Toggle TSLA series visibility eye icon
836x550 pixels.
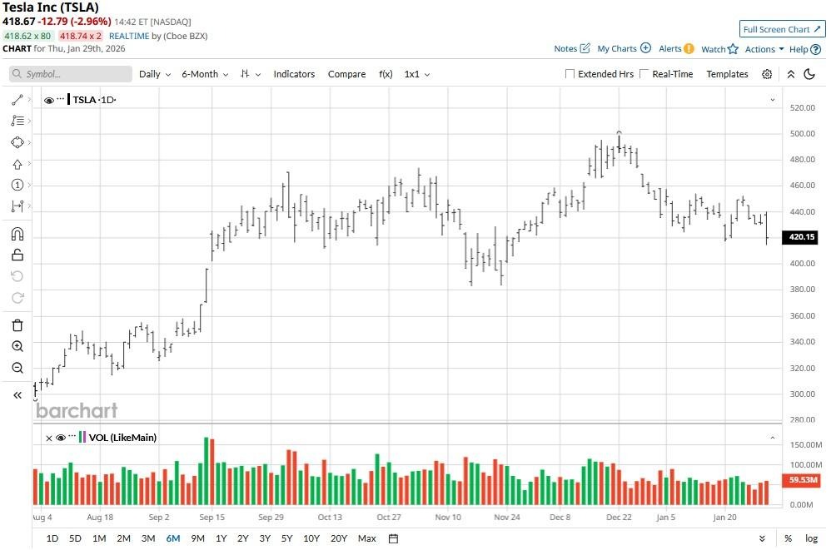[48, 100]
